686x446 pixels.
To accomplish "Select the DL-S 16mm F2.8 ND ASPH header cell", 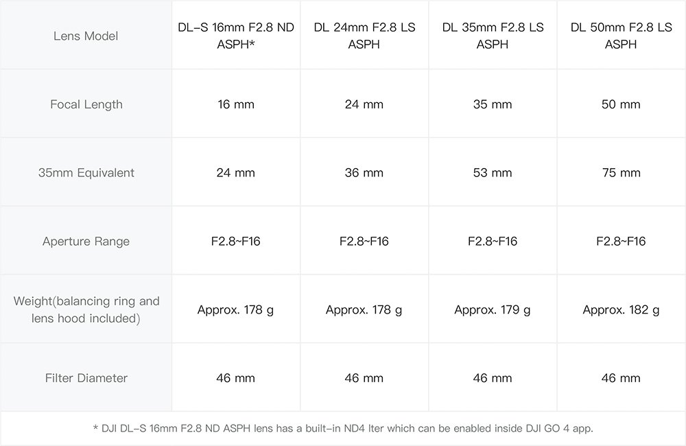I will [235, 36].
